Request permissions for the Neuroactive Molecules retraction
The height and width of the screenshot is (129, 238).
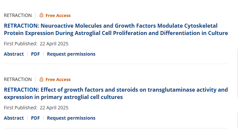click(71, 54)
